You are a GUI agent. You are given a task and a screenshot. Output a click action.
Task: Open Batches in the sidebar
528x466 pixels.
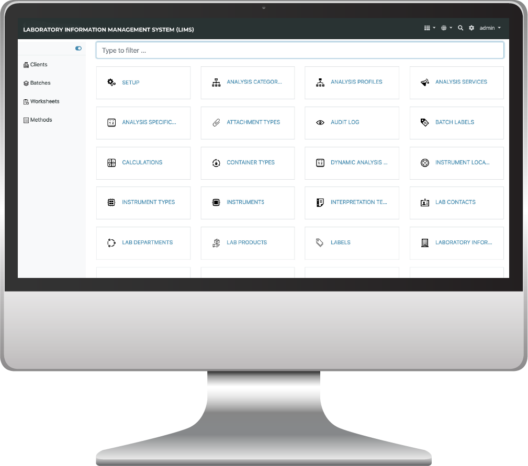click(37, 83)
